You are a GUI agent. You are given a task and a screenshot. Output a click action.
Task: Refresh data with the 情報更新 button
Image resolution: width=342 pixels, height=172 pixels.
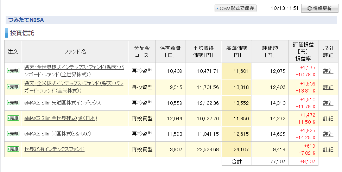[319, 8]
